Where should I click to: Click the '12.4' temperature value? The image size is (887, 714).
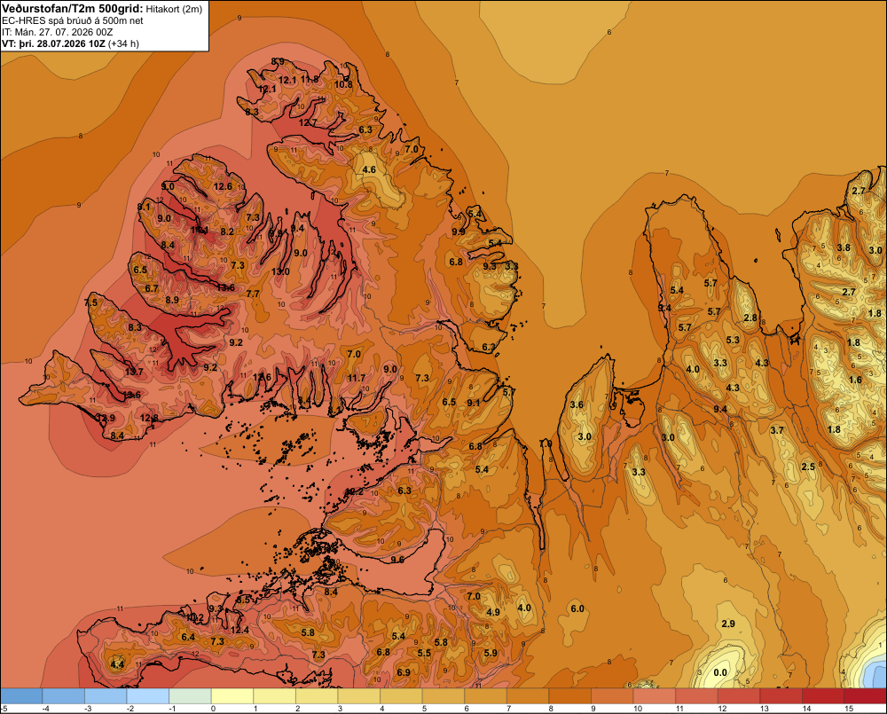pos(239,630)
